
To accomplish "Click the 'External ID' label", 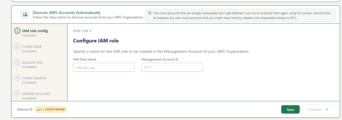I will 25,109.
